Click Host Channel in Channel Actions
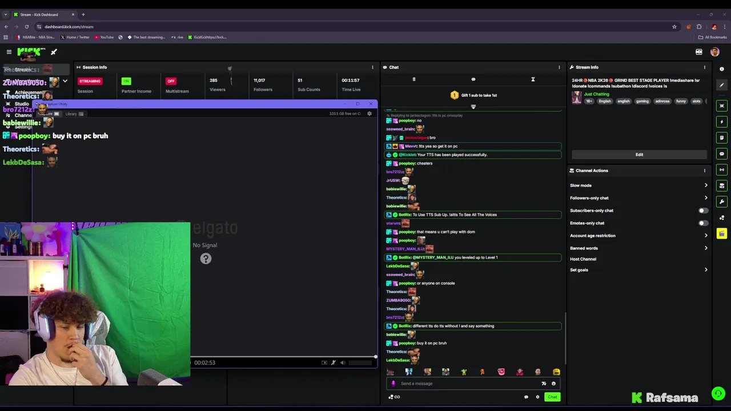This screenshot has width=731, height=411. tap(583, 259)
